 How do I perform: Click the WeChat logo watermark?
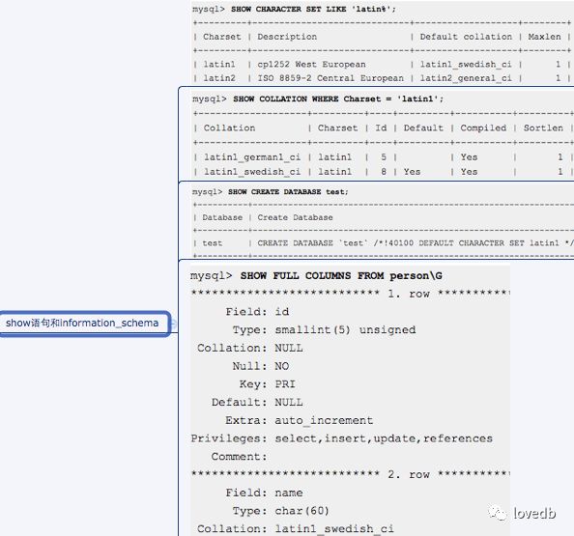pos(497,512)
